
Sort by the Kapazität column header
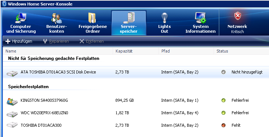click(x=136, y=51)
